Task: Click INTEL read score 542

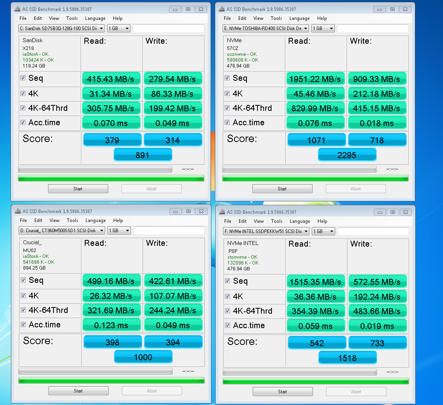Action: coord(317,343)
